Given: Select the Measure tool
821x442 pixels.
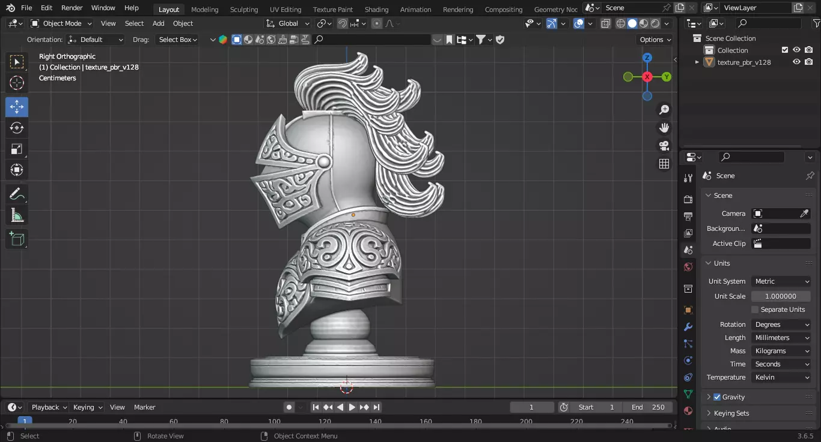Looking at the screenshot, I should tap(17, 215).
